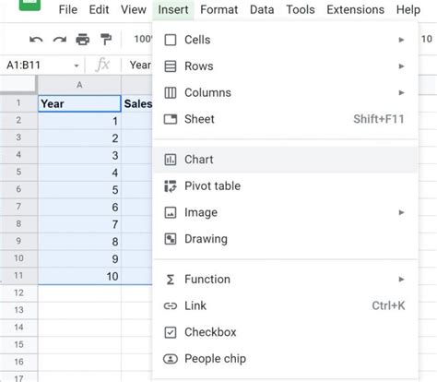Open the Format menu
437x382 pixels.
pyautogui.click(x=218, y=9)
